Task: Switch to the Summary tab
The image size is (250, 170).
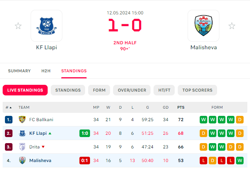Action: [19, 71]
